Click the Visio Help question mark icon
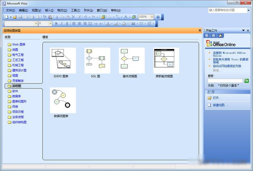 coord(158,17)
